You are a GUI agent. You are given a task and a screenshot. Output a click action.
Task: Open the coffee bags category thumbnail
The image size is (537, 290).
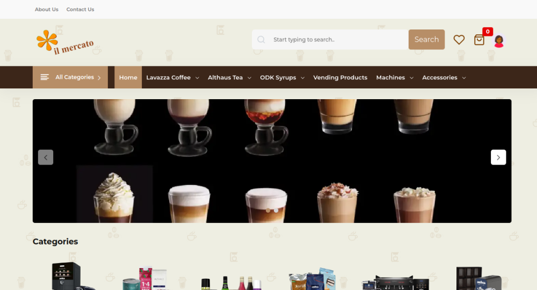313,279
